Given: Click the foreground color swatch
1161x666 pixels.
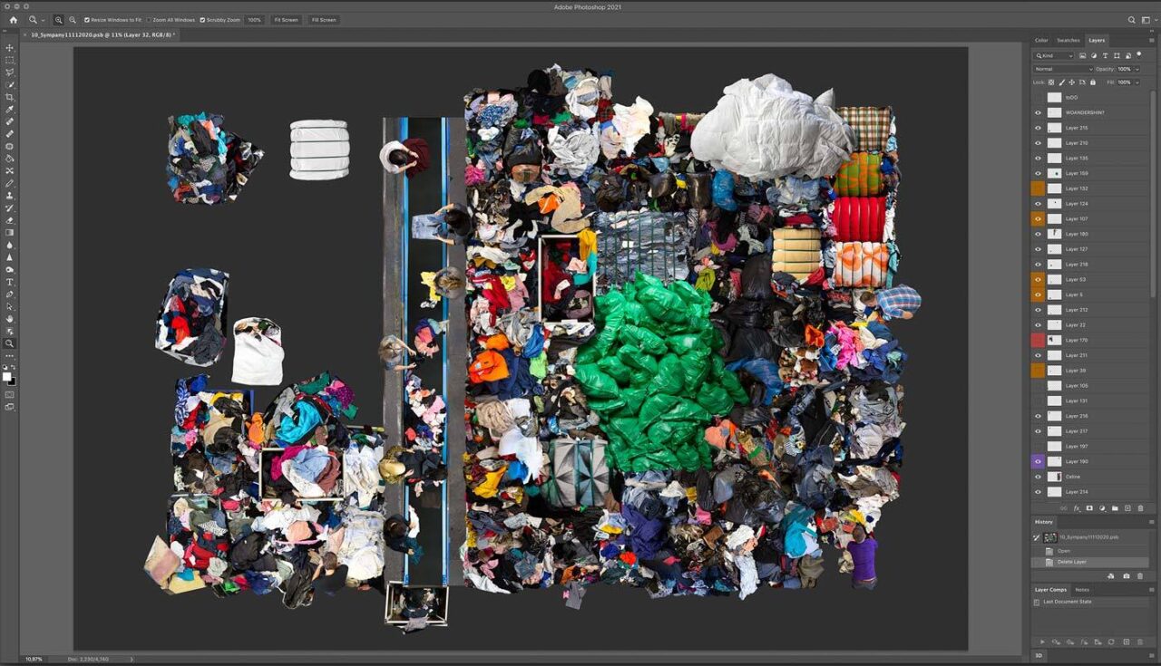Looking at the screenshot, I should [7, 377].
